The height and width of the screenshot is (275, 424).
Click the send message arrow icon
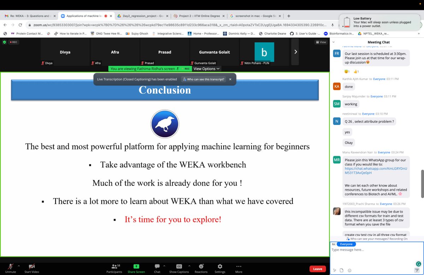417,270
